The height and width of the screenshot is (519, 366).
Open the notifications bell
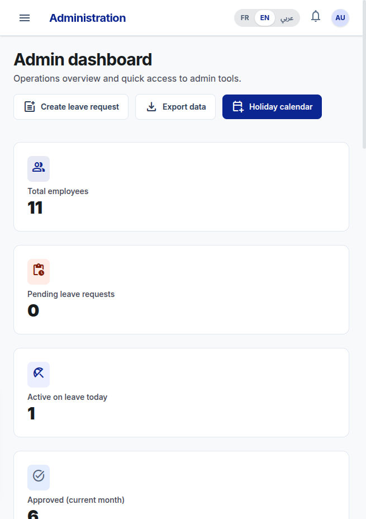click(316, 17)
